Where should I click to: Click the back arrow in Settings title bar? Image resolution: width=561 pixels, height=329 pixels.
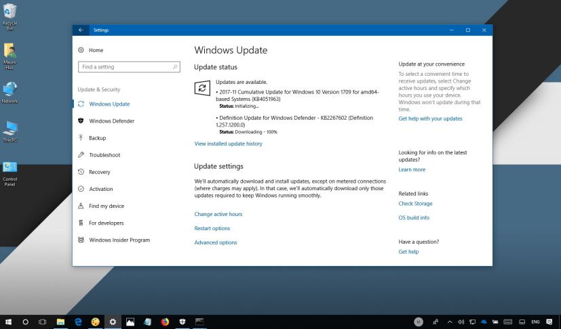tap(81, 30)
